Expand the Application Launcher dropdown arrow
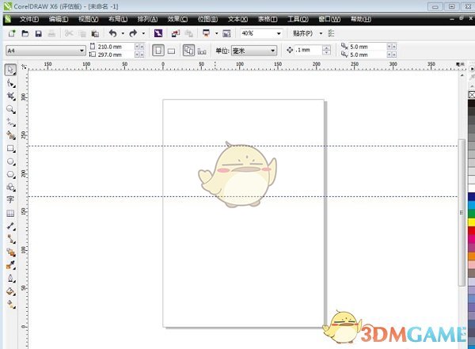Viewport: 475px width, 349px height. pos(216,33)
